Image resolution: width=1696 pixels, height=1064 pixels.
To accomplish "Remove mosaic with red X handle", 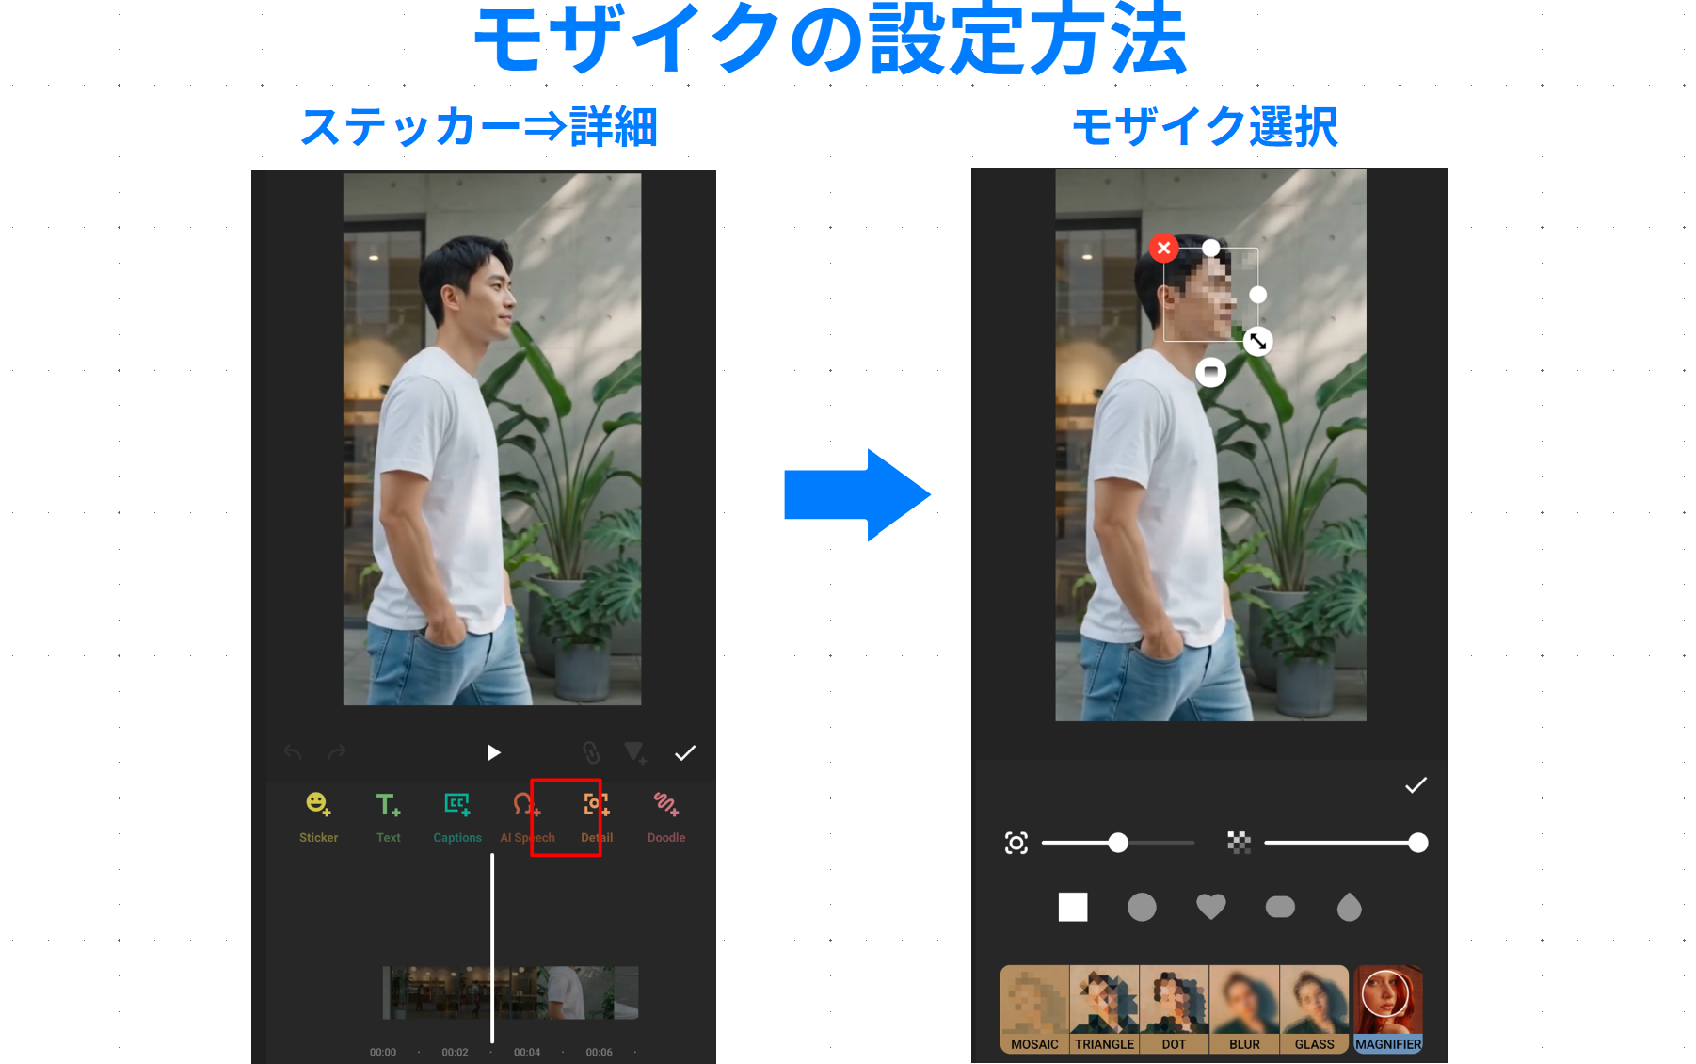I will point(1164,248).
